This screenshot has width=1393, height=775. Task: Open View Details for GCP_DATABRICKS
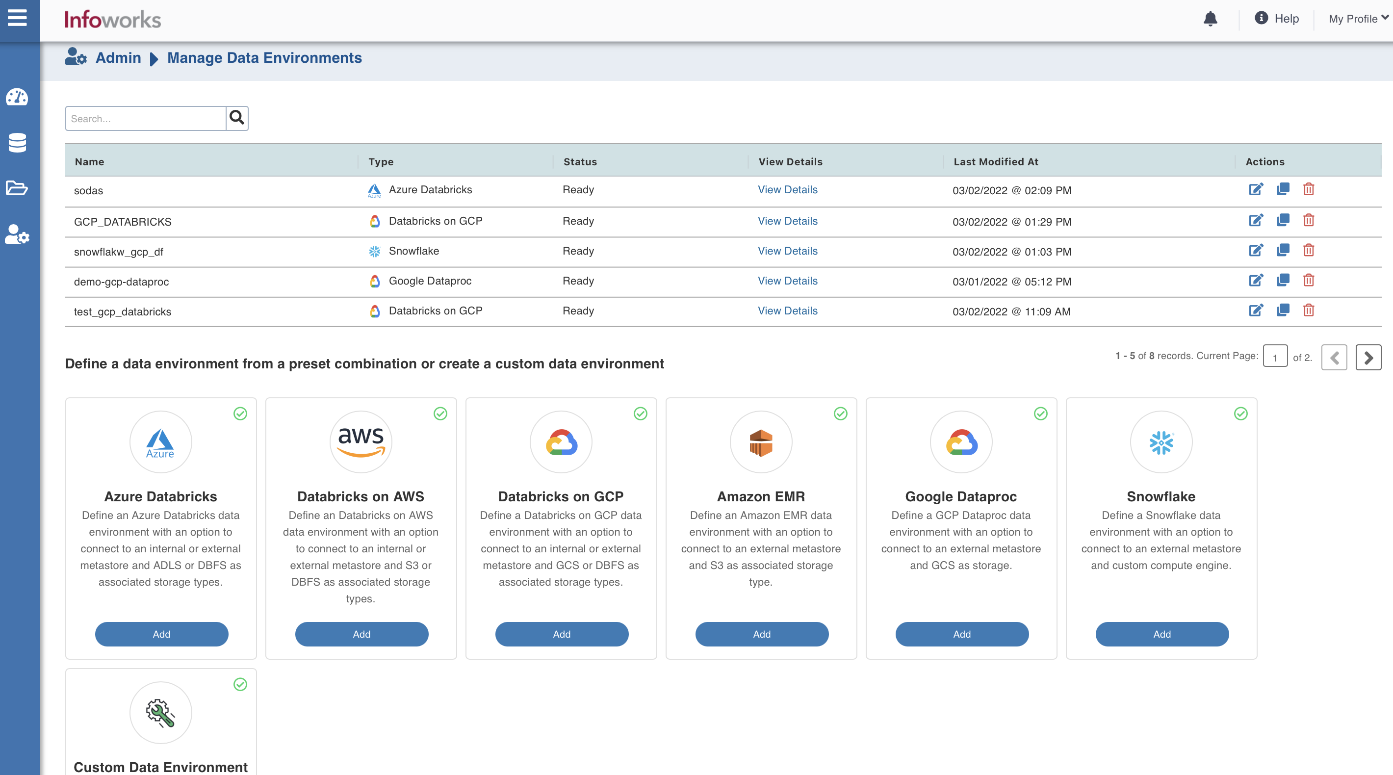coord(787,221)
